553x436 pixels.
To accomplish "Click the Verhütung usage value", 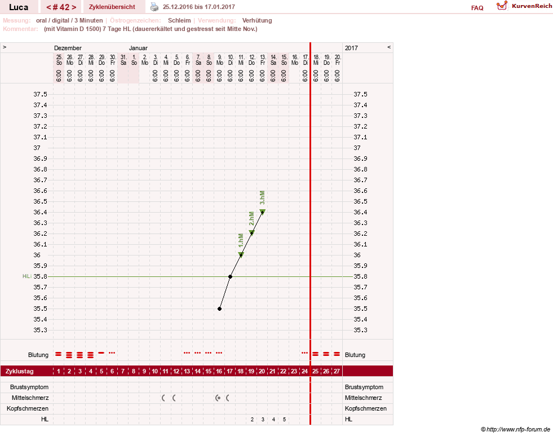I will pyautogui.click(x=256, y=20).
